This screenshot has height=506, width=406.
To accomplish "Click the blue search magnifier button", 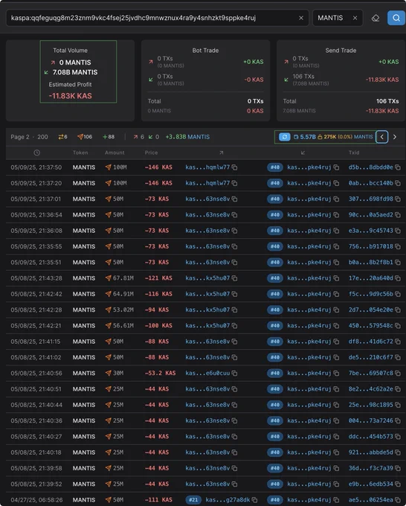I will (396, 18).
